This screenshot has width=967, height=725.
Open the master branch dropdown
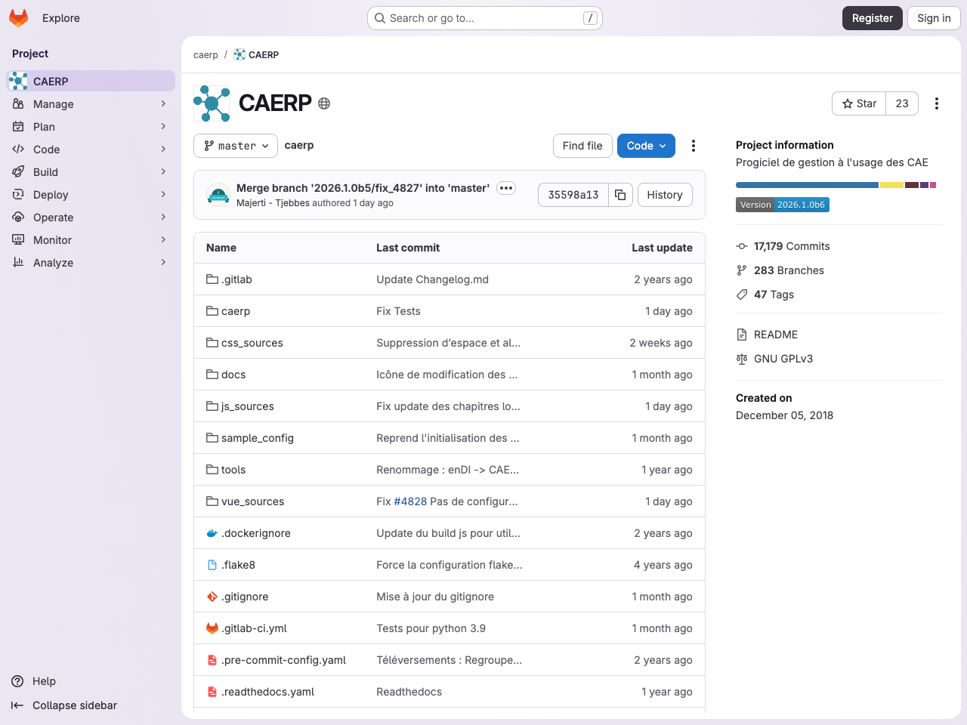235,147
